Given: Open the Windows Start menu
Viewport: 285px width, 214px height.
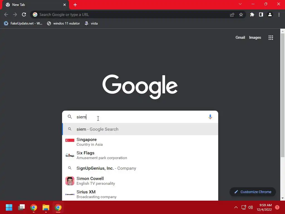Looking at the screenshot, I should coord(9,207).
